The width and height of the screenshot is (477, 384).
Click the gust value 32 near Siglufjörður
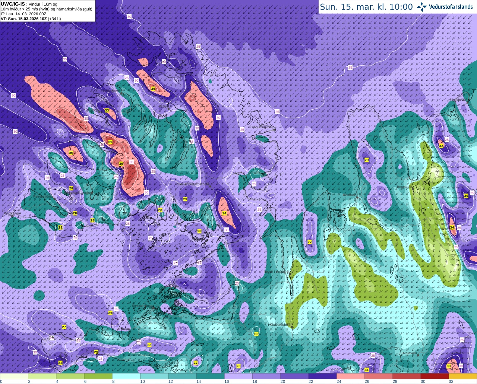coord(441,146)
